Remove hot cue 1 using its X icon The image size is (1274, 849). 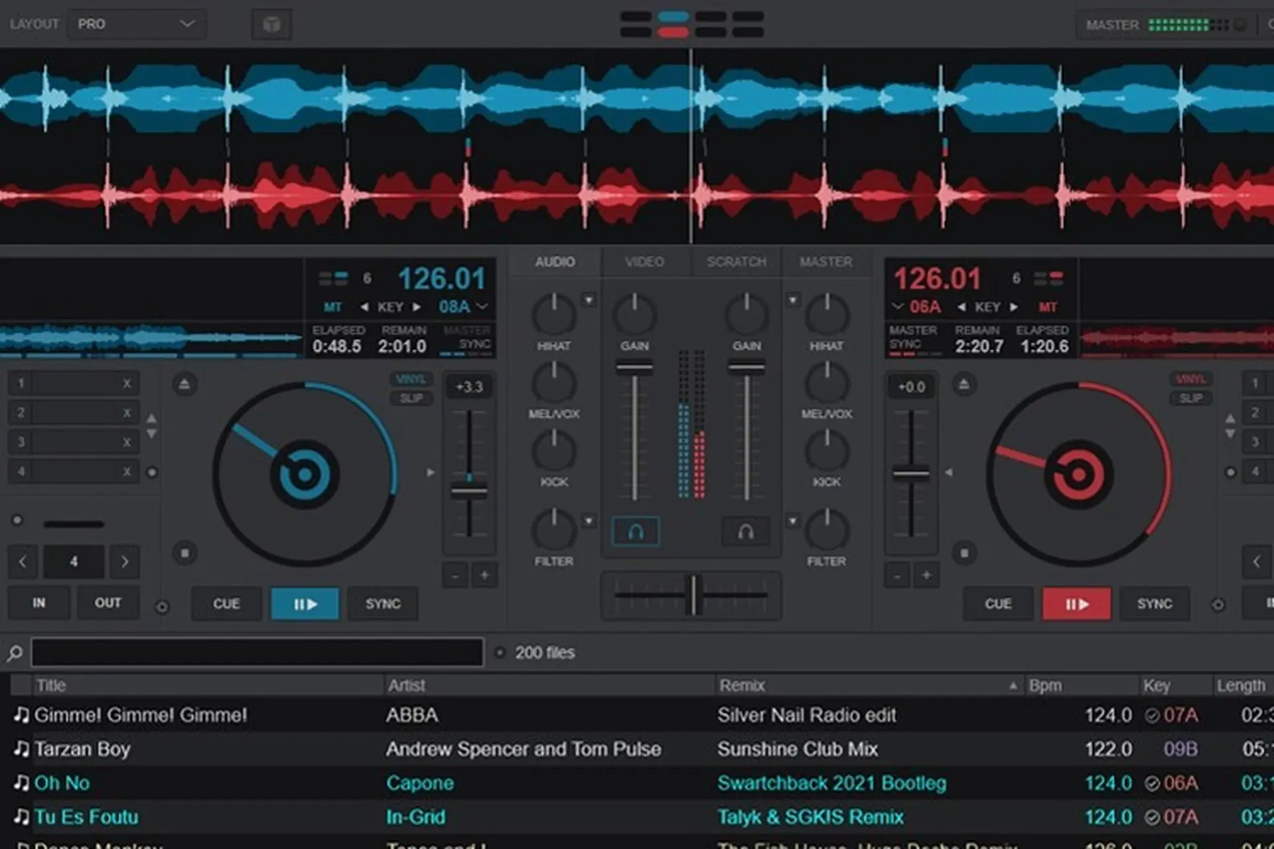click(x=126, y=383)
